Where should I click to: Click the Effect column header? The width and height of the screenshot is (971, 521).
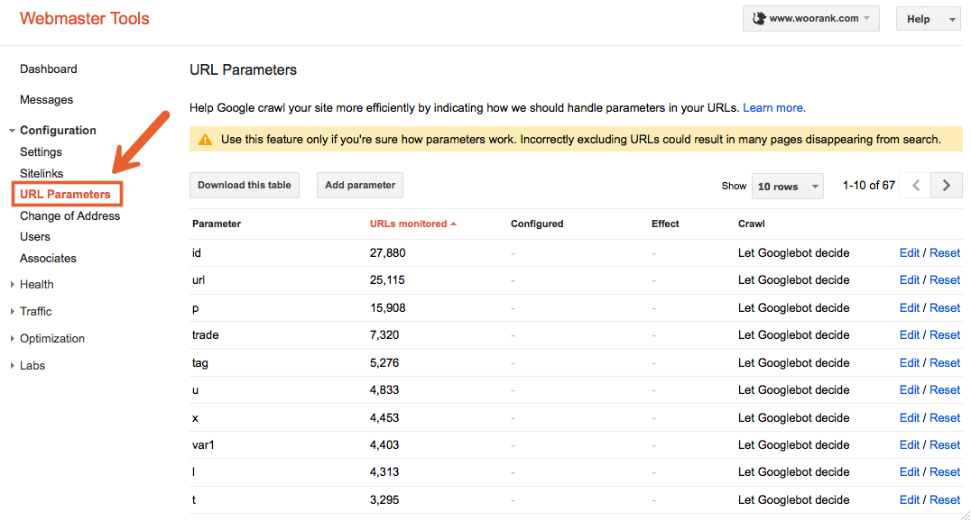[x=665, y=224]
